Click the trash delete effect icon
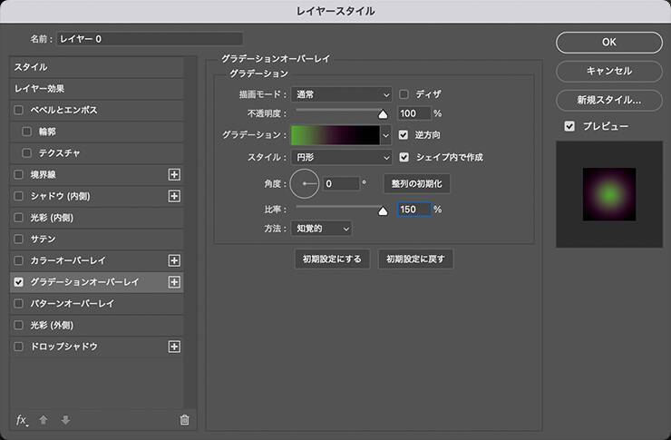This screenshot has width=671, height=440. pos(185,419)
